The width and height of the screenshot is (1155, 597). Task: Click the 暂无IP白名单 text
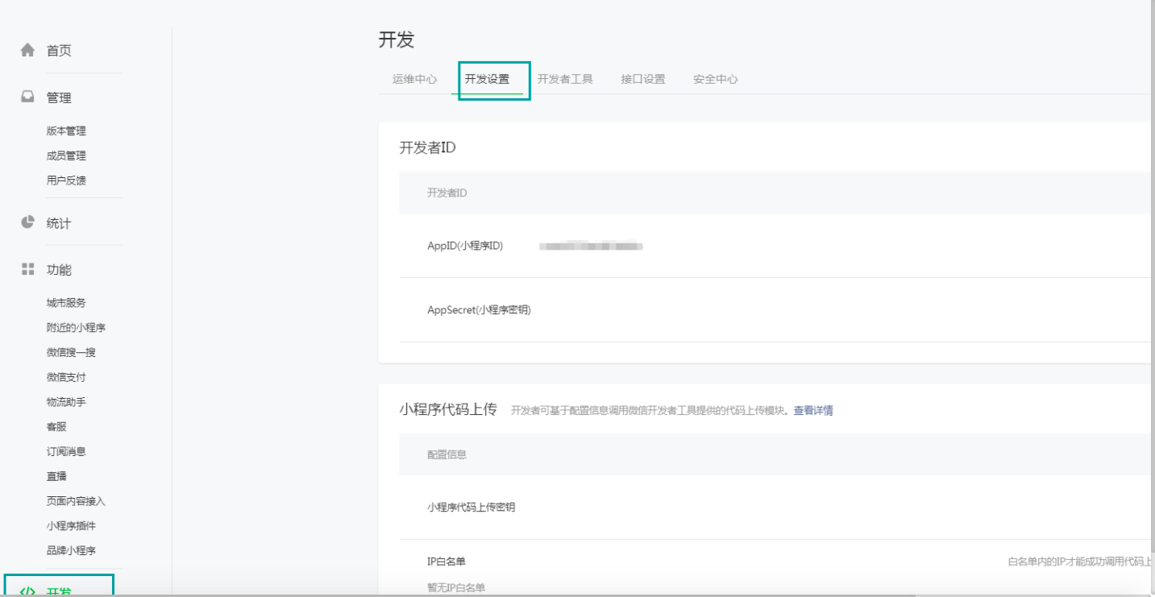point(456,587)
